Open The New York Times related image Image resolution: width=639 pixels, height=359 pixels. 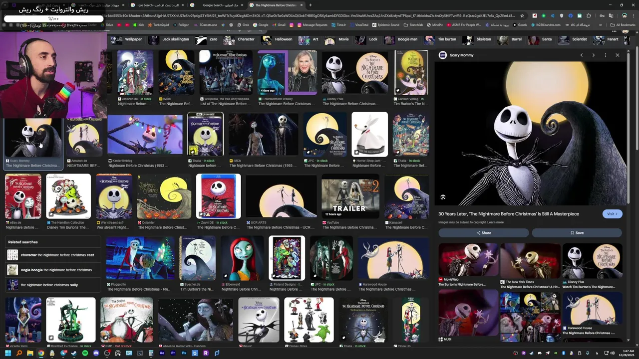pos(530,260)
